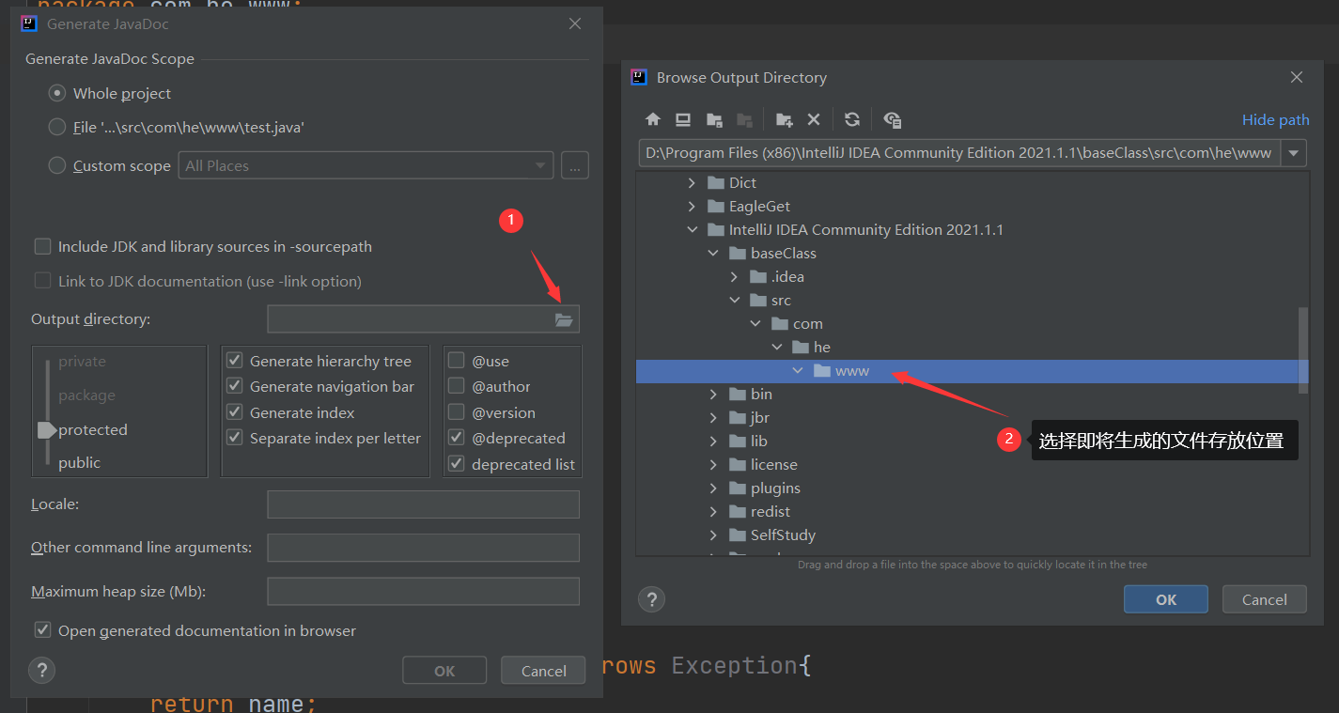1339x713 pixels.
Task: Open the All Places scope dropdown
Action: (366, 165)
